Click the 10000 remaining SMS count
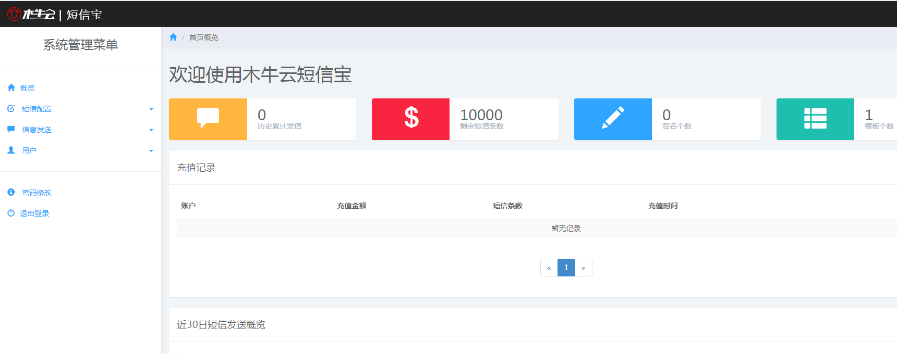 click(x=481, y=115)
